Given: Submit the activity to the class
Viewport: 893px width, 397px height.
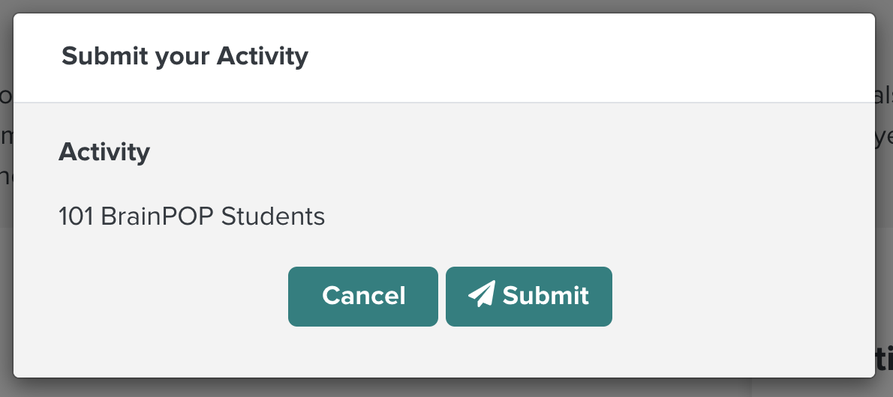Looking at the screenshot, I should point(528,297).
